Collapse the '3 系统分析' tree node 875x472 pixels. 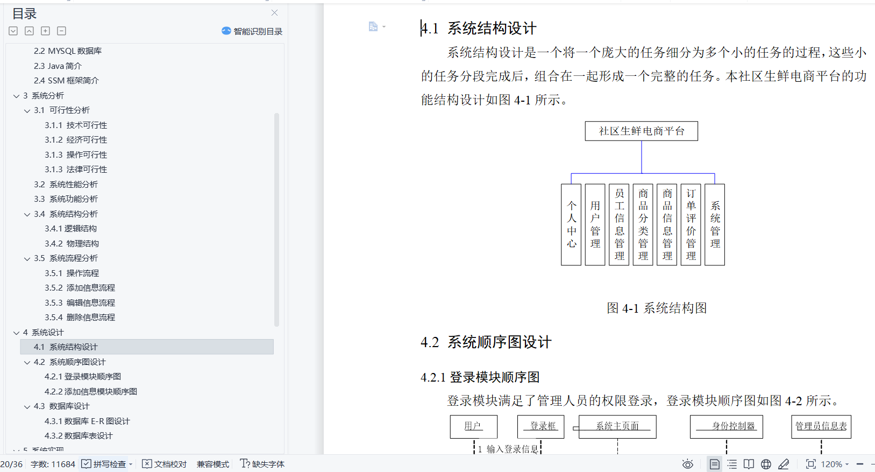pyautogui.click(x=16, y=96)
